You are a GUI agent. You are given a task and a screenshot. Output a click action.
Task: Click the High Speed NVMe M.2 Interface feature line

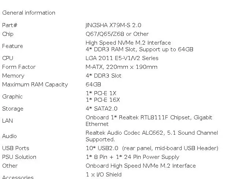128,43
